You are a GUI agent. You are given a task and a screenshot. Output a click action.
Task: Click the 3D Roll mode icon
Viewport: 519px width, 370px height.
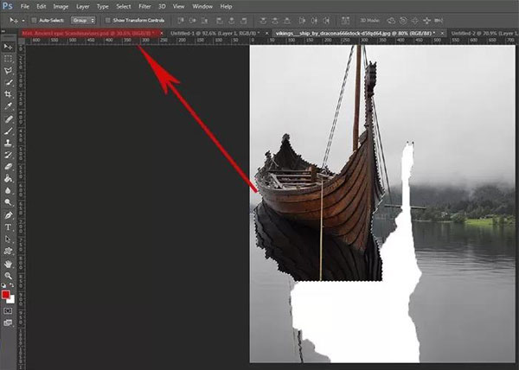point(403,21)
